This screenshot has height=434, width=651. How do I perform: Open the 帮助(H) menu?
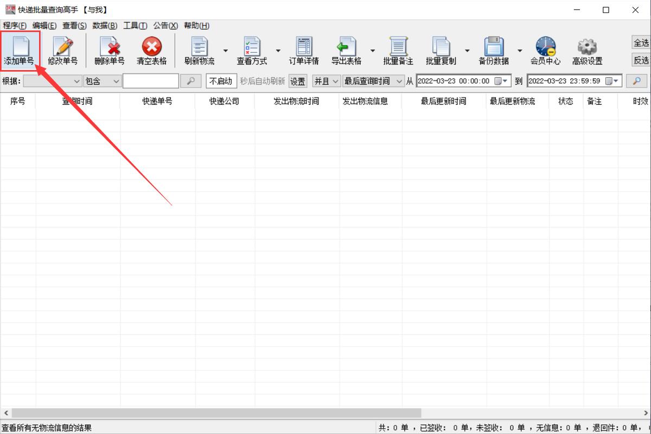click(x=196, y=26)
